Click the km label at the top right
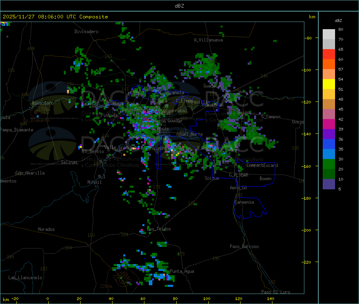 click(x=312, y=17)
